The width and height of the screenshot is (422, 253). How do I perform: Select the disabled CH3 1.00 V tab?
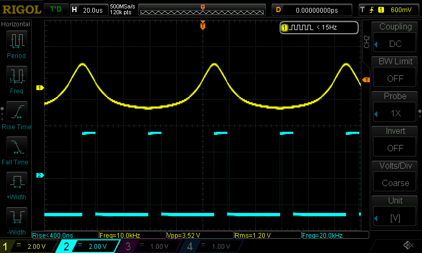click(x=149, y=246)
